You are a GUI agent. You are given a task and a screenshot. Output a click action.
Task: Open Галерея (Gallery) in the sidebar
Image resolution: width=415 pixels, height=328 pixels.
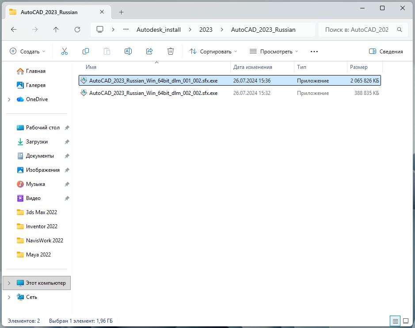[31, 85]
